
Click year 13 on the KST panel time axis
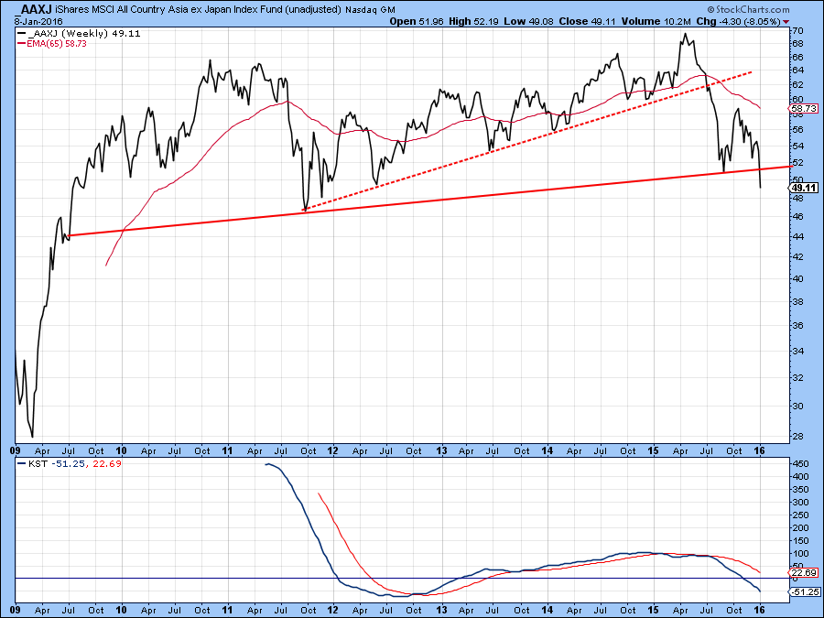(441, 610)
